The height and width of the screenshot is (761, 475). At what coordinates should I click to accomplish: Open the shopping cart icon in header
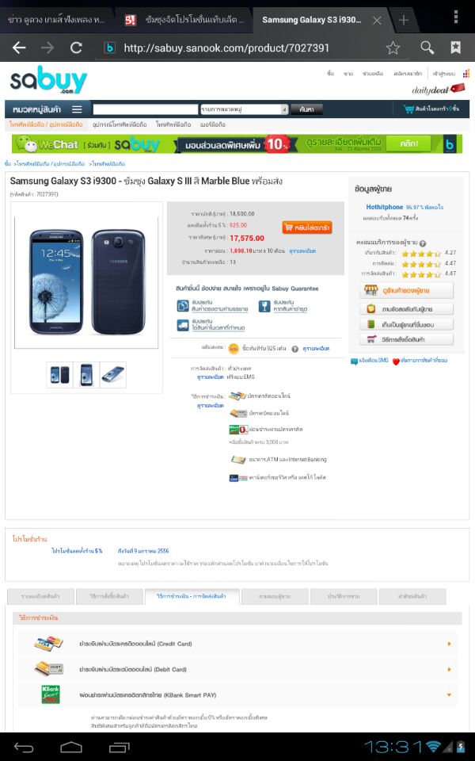[x=408, y=109]
